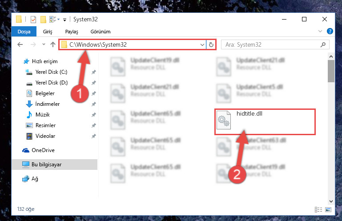342x221 pixels.
Task: Open recent locations dropdown arrow
Action: click(x=44, y=44)
